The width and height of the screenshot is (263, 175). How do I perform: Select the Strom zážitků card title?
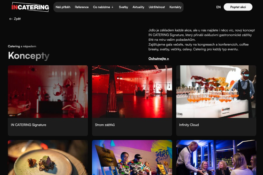click(105, 125)
